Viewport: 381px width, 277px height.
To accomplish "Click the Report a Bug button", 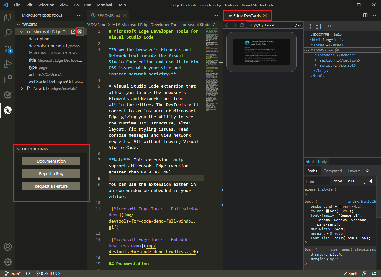I will click(x=51, y=173).
